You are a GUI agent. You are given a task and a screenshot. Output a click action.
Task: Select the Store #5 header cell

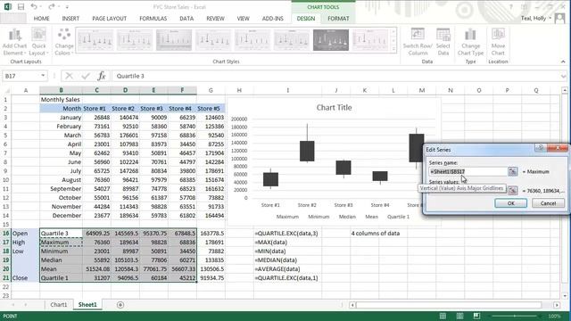click(x=211, y=109)
